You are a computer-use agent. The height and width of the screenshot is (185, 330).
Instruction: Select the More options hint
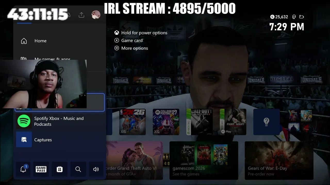(131, 48)
